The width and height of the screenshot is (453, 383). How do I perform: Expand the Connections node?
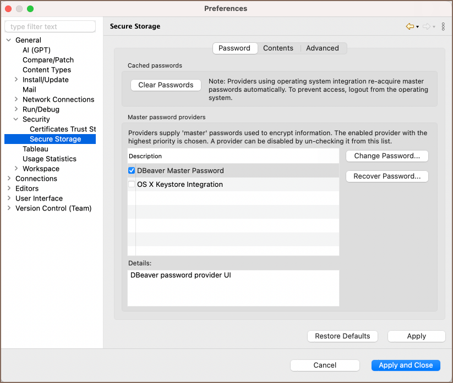click(9, 179)
